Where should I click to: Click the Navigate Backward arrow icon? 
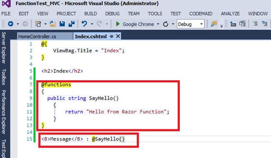(11, 24)
